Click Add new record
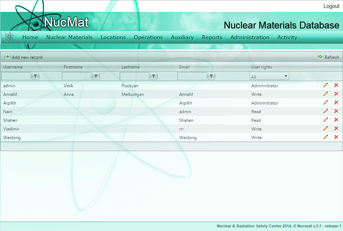The image size is (343, 231). pyautogui.click(x=24, y=57)
